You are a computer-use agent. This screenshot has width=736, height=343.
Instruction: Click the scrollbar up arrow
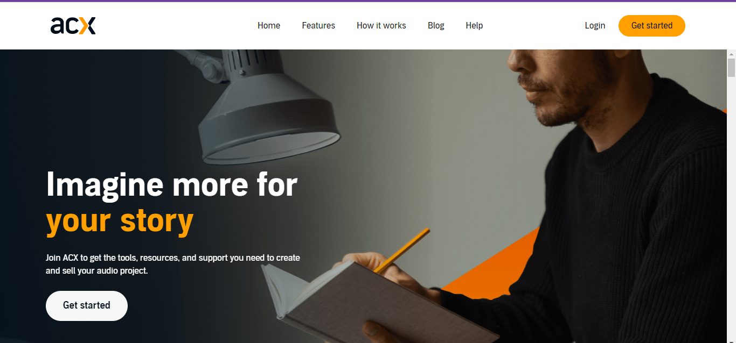coord(731,54)
